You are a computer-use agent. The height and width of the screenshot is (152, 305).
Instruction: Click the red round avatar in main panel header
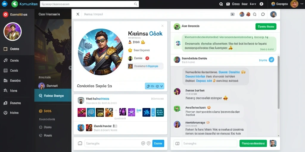pos(248,14)
